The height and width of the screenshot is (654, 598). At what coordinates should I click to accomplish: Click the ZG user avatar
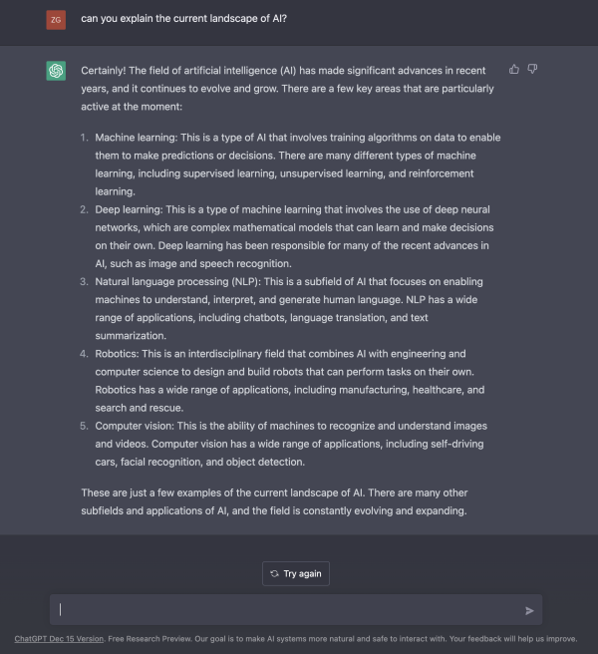pyautogui.click(x=56, y=19)
